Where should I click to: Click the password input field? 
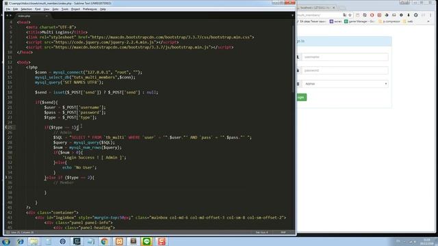point(345,70)
